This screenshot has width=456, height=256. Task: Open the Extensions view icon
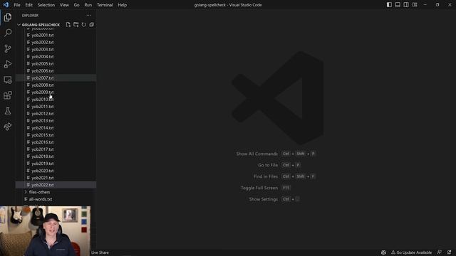point(8,95)
